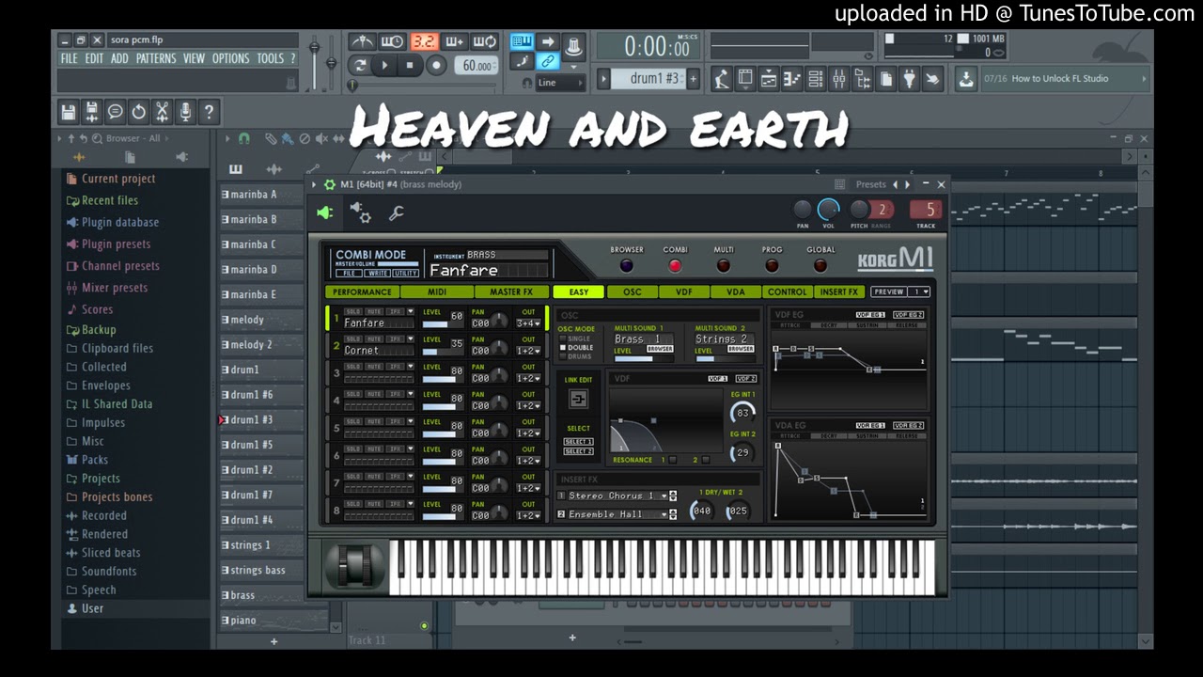The height and width of the screenshot is (677, 1203).
Task: Click the Link Edit icon in M1
Action: point(578,400)
